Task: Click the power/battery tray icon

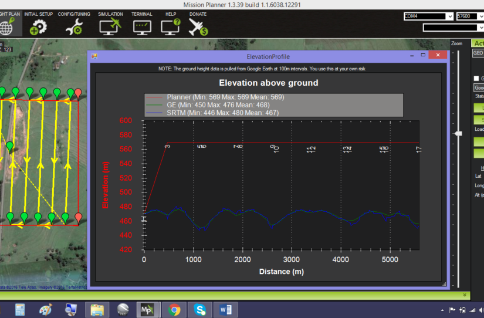Action: point(462,310)
